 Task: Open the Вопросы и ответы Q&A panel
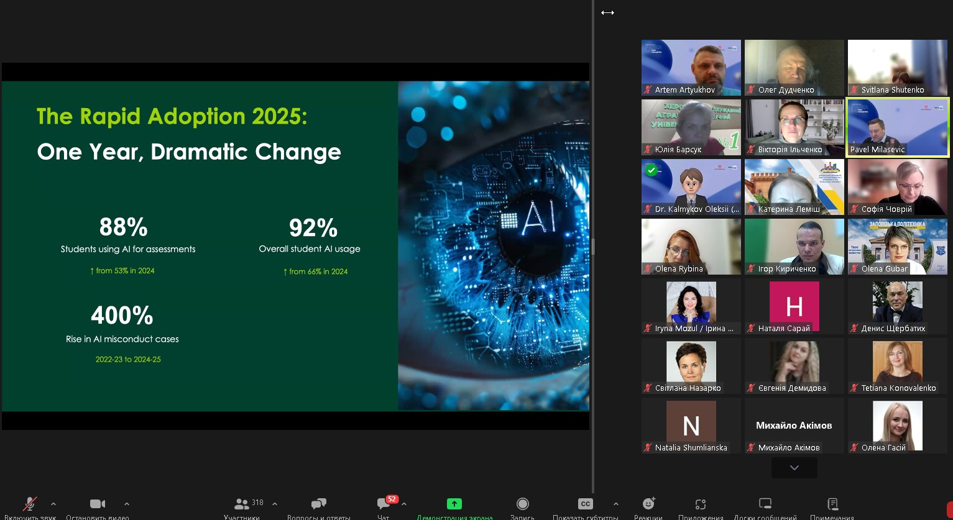coord(318,504)
